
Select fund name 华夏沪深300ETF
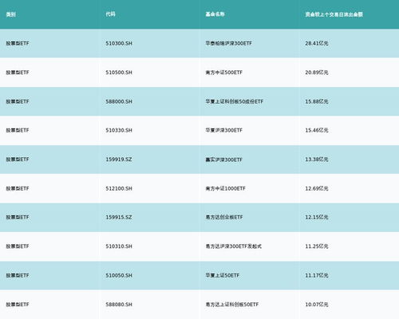[x=224, y=130]
